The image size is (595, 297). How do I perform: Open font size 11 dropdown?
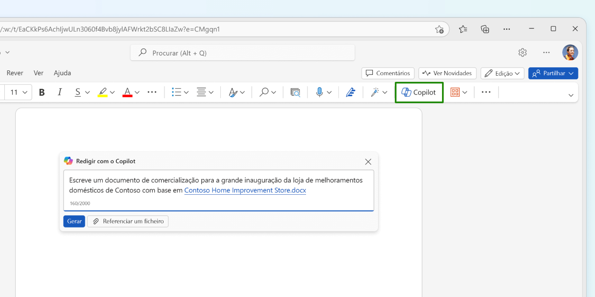(18, 92)
